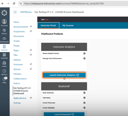Click the Launch Bookshelf button

coord(64,114)
